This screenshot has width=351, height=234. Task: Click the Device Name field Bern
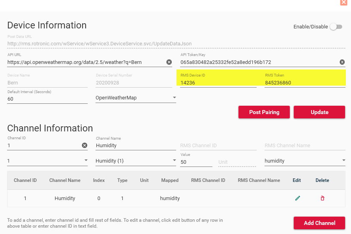pos(47,83)
